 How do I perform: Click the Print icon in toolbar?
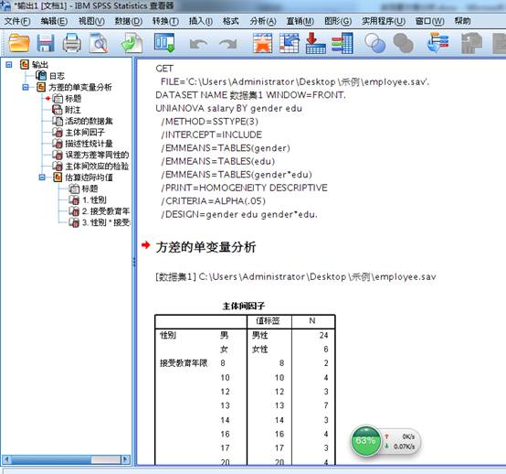coord(71,43)
